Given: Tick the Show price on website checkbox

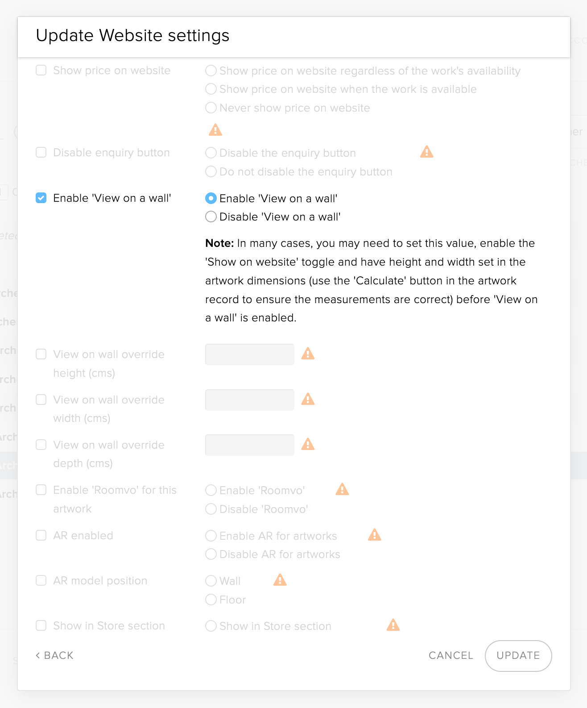Looking at the screenshot, I should [41, 70].
